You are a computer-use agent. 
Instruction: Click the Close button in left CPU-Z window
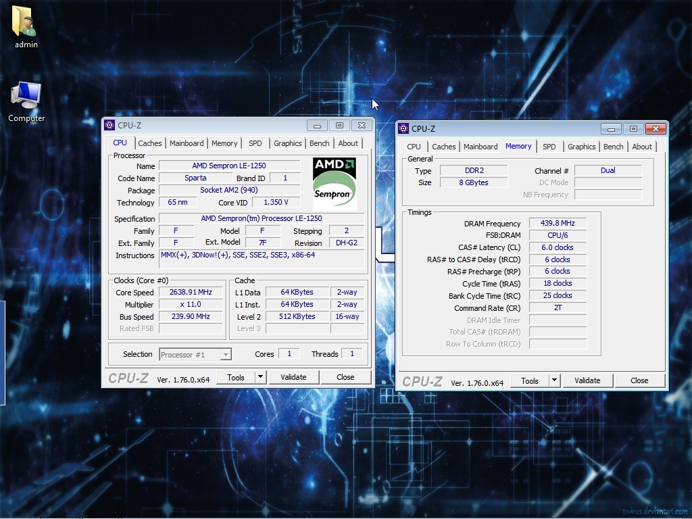coord(345,377)
